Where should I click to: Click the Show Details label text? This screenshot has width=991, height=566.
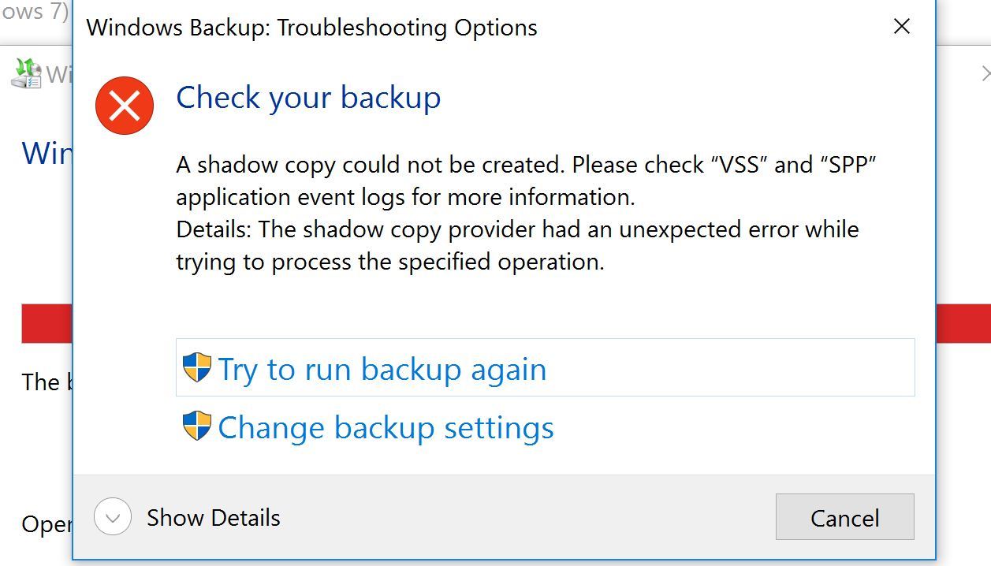213,518
